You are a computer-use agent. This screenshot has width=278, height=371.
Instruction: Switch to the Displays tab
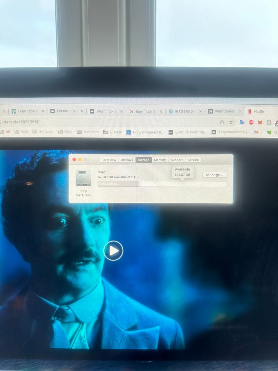pyautogui.click(x=127, y=160)
